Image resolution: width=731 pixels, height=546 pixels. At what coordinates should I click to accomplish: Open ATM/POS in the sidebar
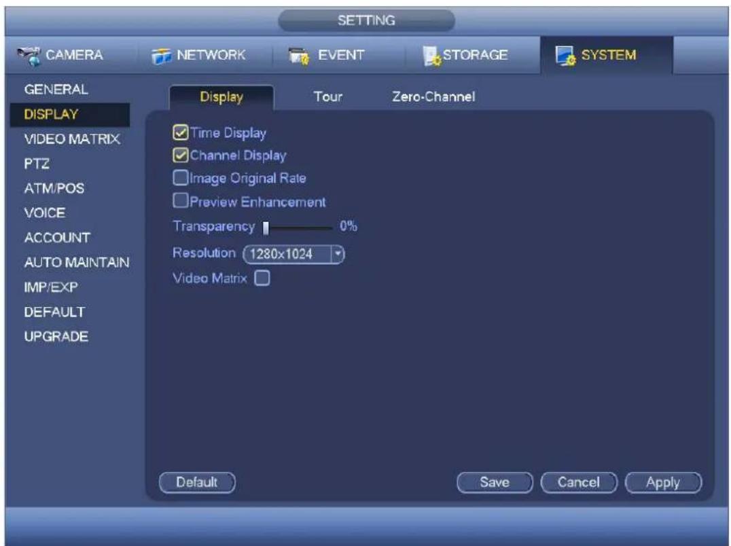(x=54, y=188)
